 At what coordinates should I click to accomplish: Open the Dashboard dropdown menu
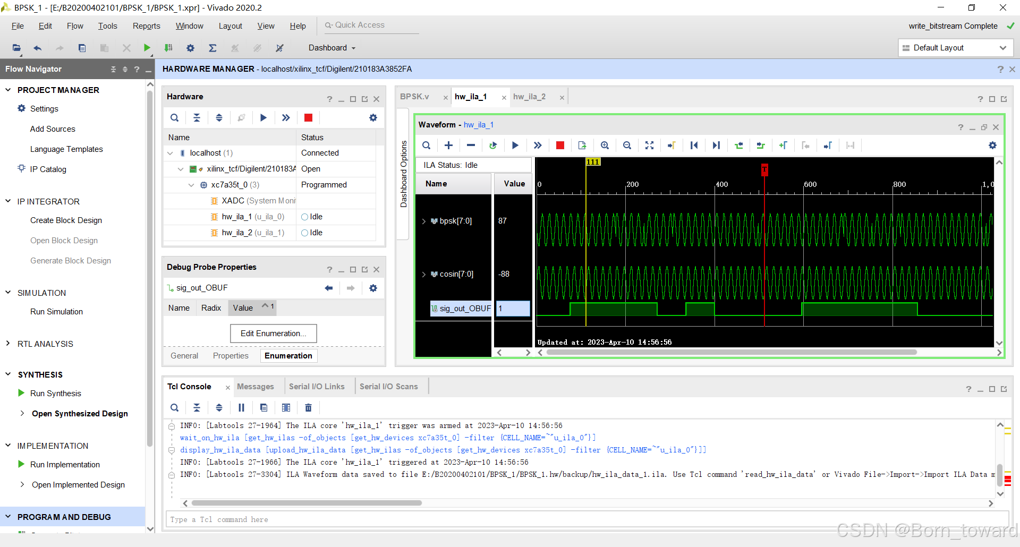coord(332,48)
